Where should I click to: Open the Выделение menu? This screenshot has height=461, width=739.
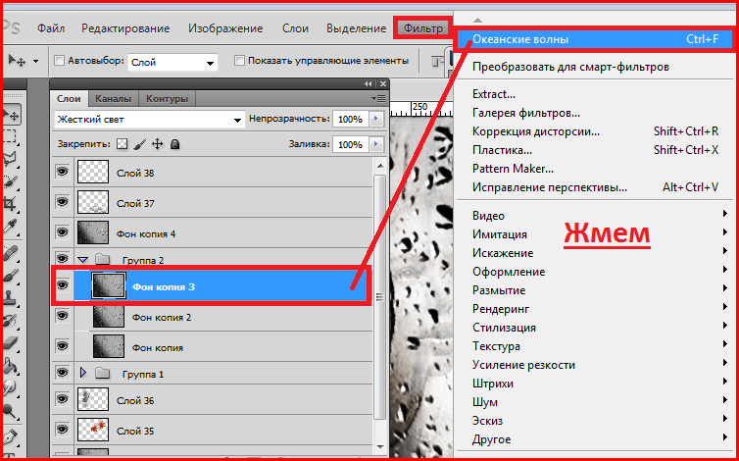357,28
